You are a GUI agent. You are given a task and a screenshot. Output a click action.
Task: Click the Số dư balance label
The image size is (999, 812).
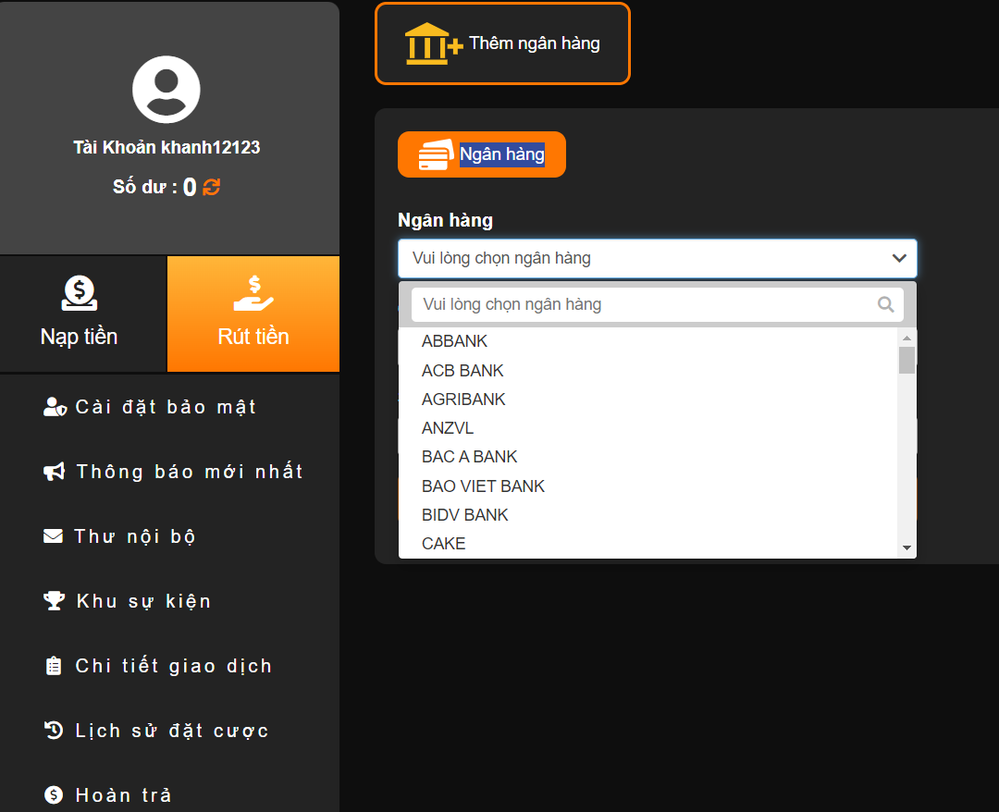point(145,187)
